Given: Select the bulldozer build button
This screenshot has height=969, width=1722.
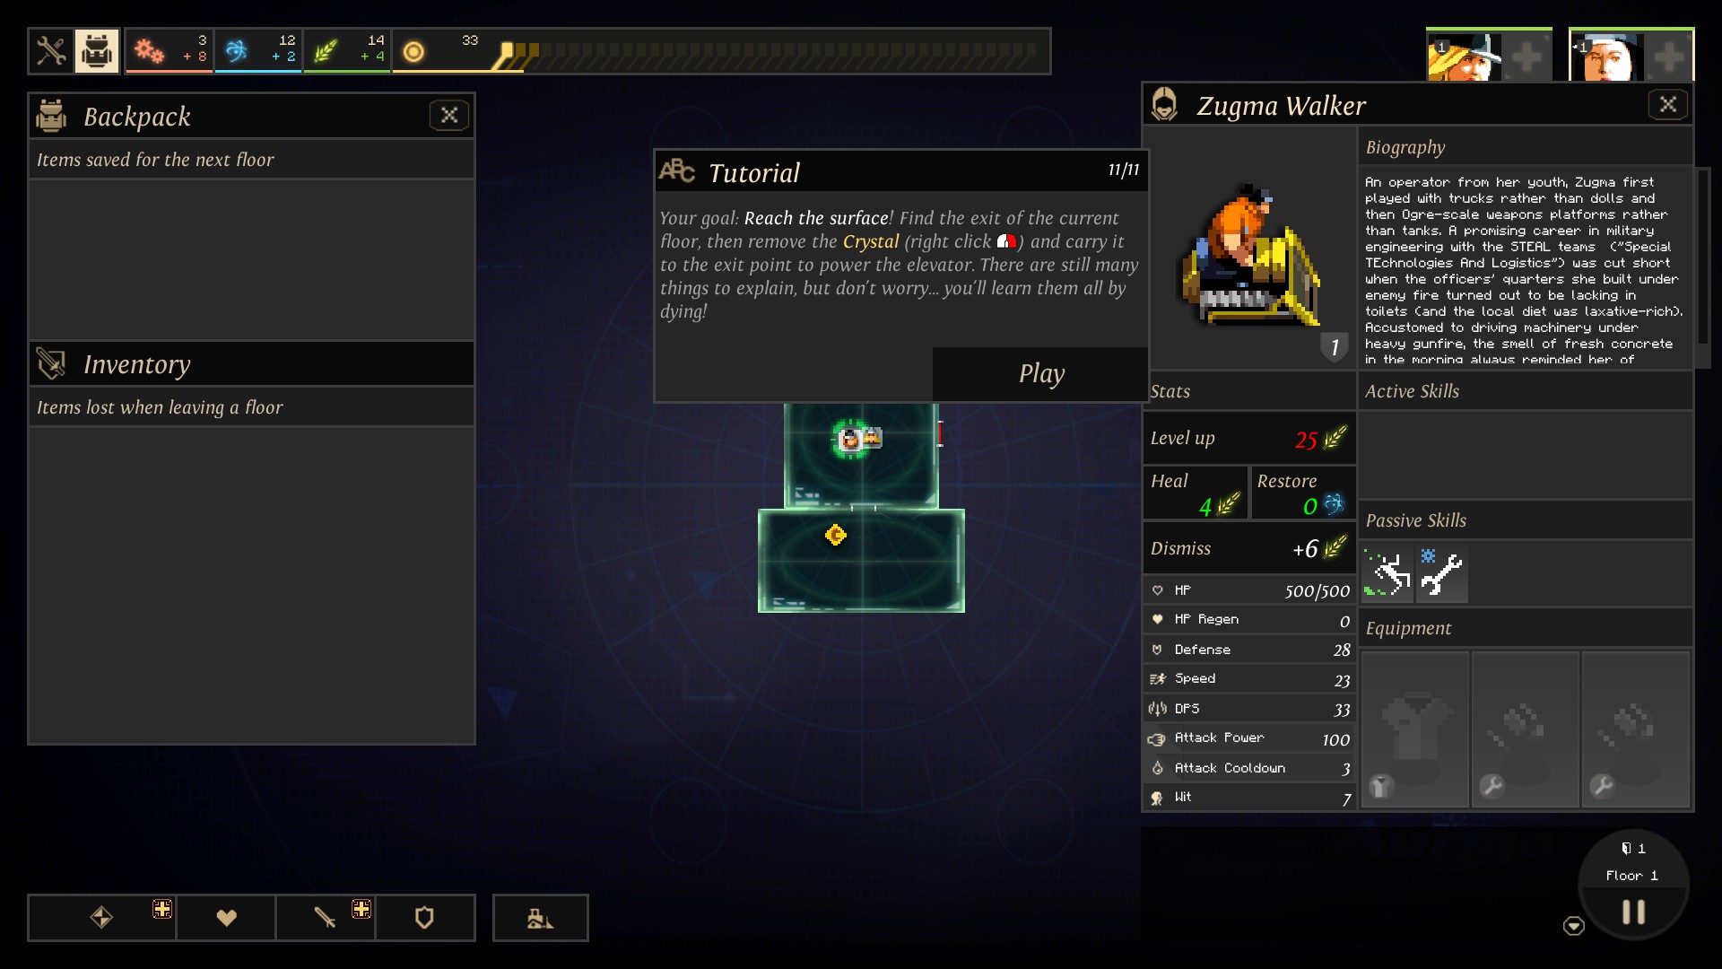Looking at the screenshot, I should coord(540,917).
